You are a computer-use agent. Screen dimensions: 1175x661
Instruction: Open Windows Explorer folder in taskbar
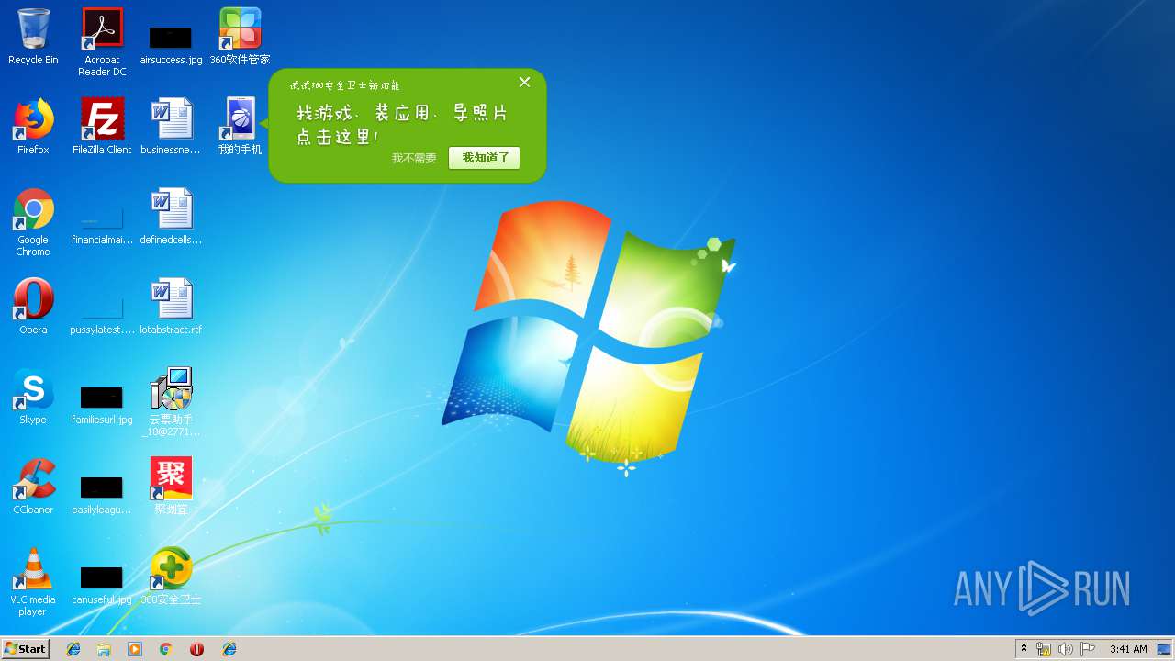[x=104, y=649]
